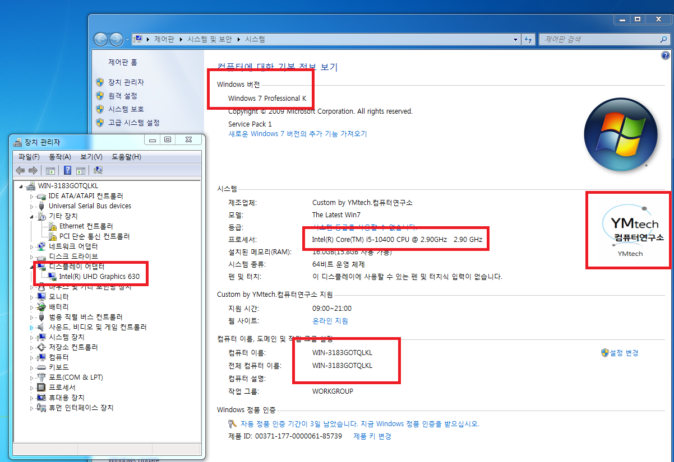Viewport: 674px width, 462px height.
Task: Open Help via the blue question-mark toolbar icon
Action: coord(67,170)
